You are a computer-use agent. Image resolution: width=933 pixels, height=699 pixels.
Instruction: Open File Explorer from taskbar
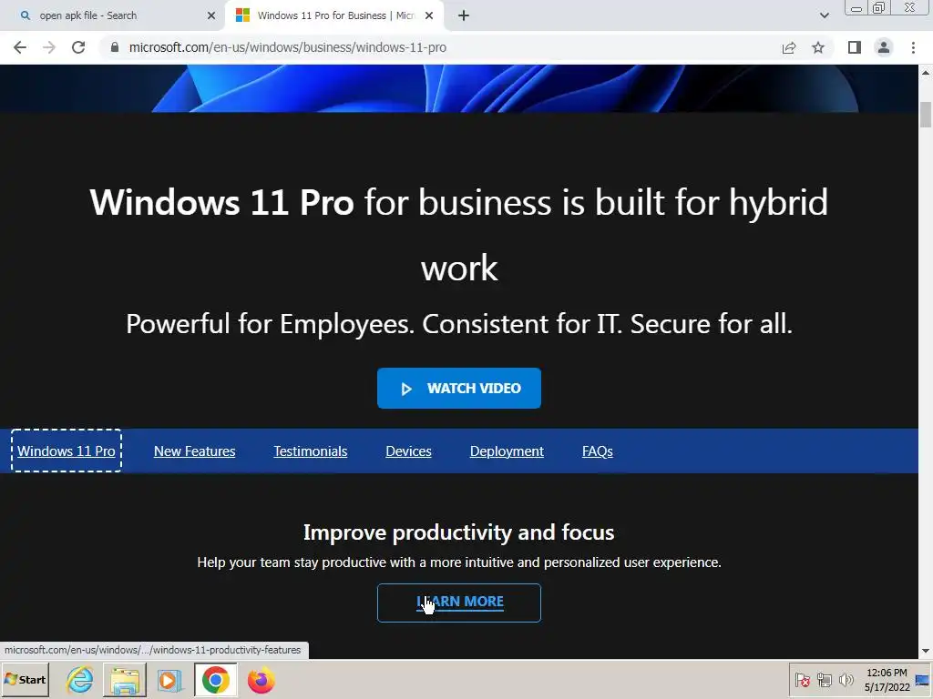[x=125, y=680]
